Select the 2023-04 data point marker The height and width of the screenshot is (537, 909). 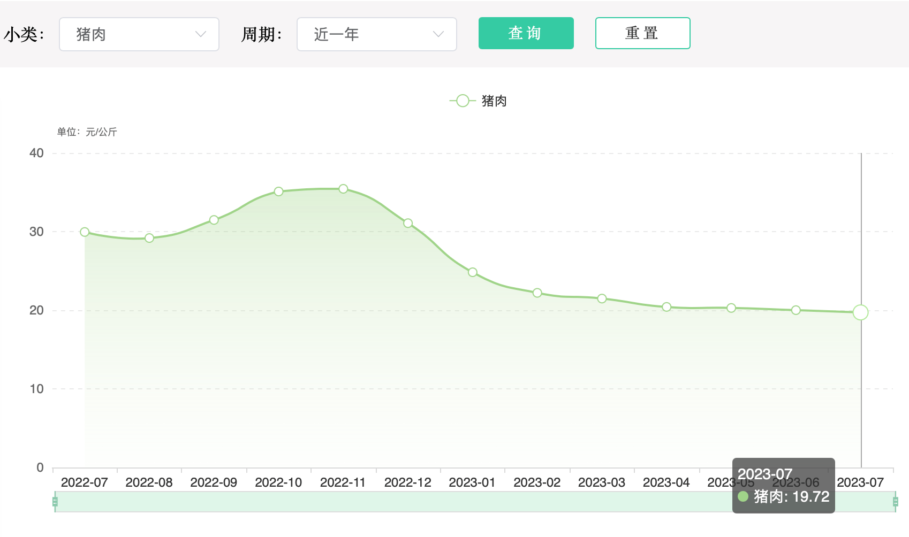click(x=666, y=307)
